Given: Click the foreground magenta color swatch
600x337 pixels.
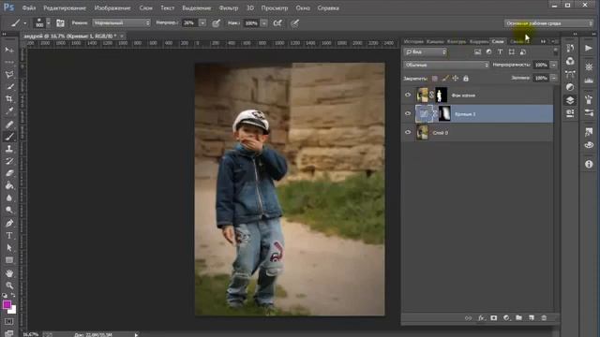Looking at the screenshot, I should (x=7, y=304).
